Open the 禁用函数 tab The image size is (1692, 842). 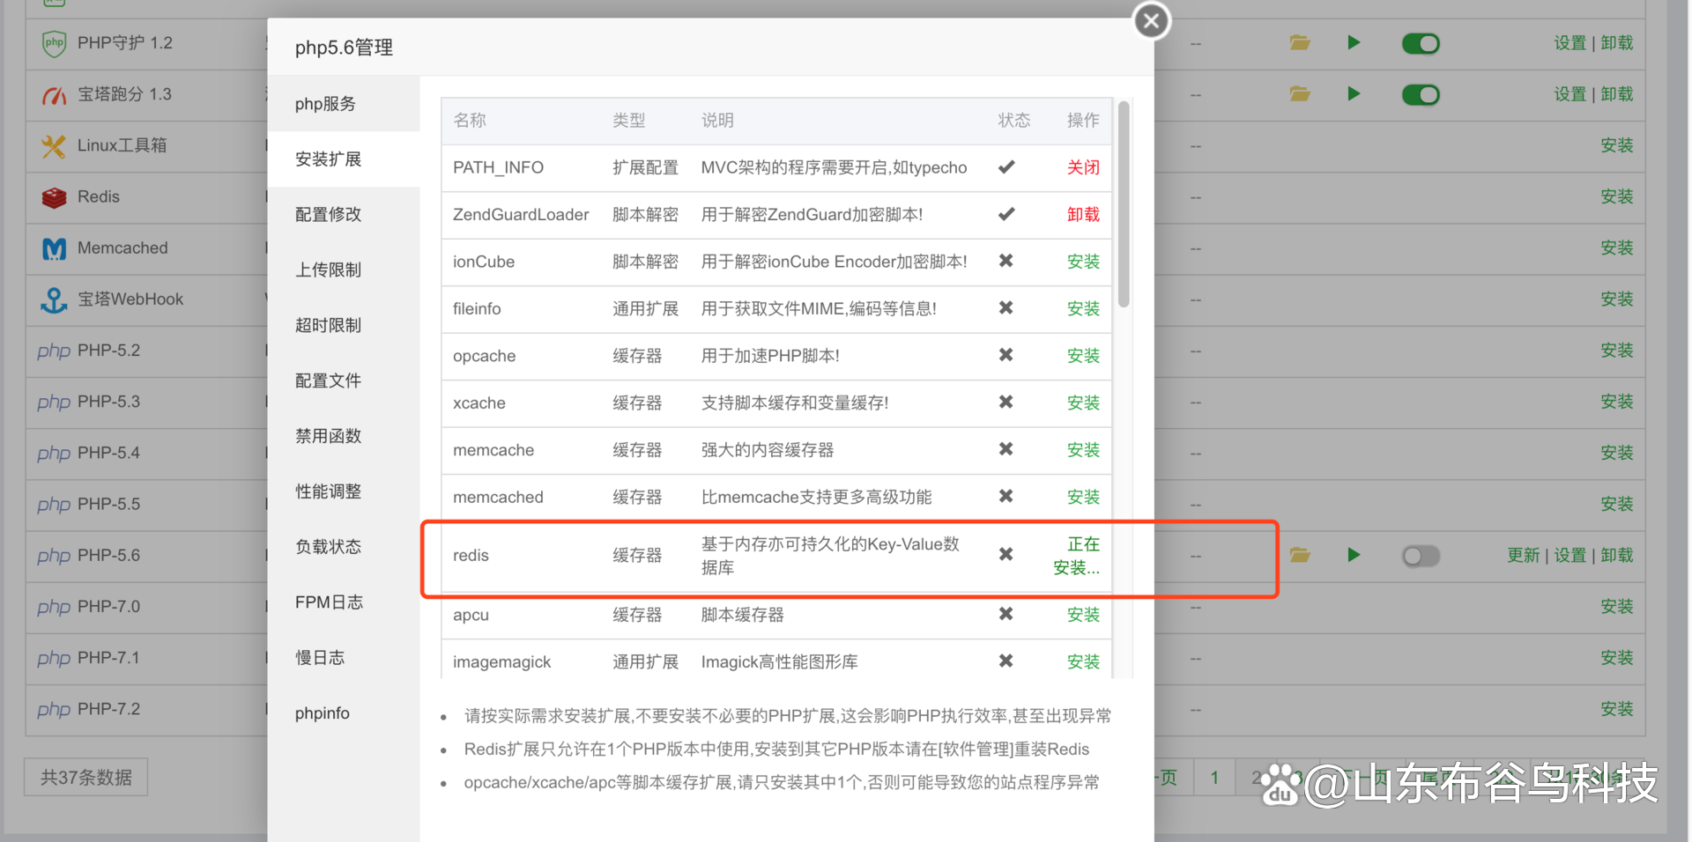(344, 437)
